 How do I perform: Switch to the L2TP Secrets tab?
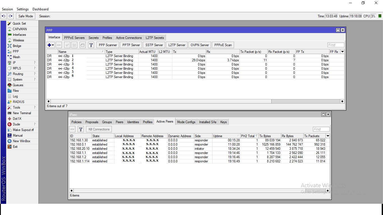(154, 38)
